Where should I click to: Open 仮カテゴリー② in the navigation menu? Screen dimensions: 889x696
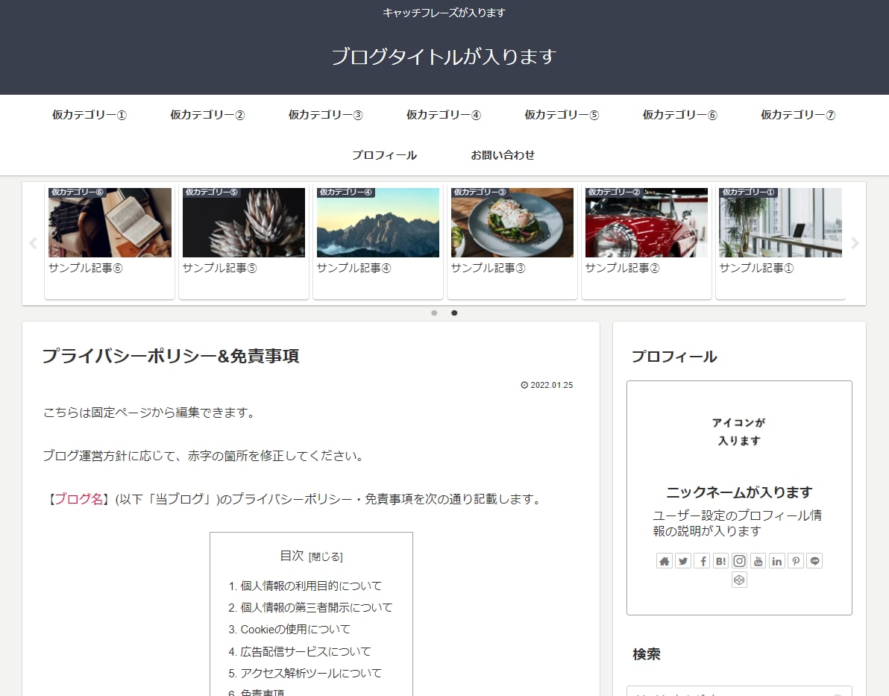point(207,115)
